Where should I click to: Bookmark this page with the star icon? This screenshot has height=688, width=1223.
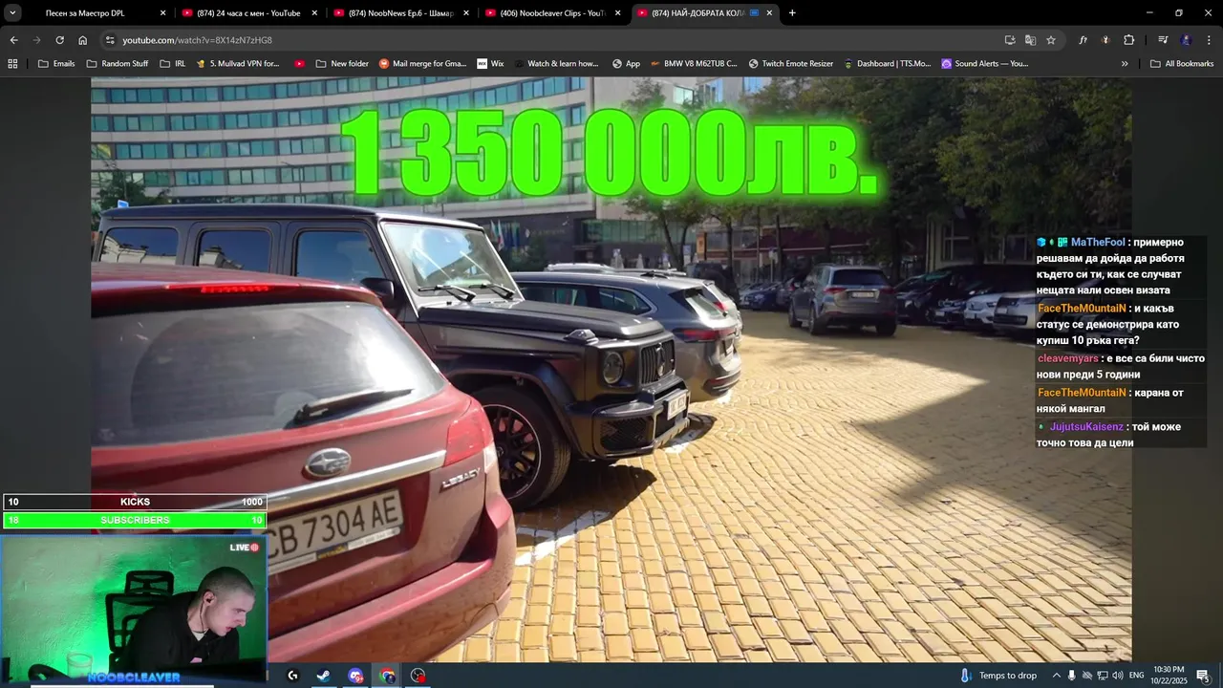point(1051,40)
